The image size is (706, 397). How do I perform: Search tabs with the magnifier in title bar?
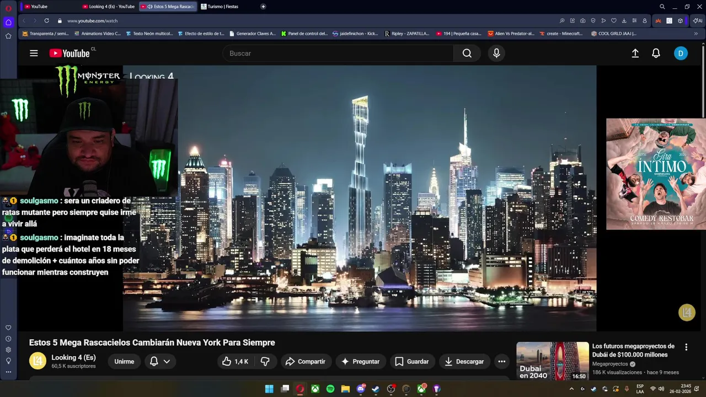point(662,7)
